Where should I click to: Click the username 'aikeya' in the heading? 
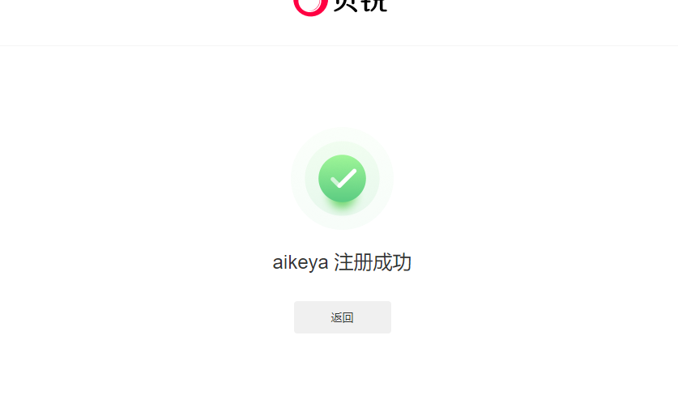pyautogui.click(x=300, y=263)
